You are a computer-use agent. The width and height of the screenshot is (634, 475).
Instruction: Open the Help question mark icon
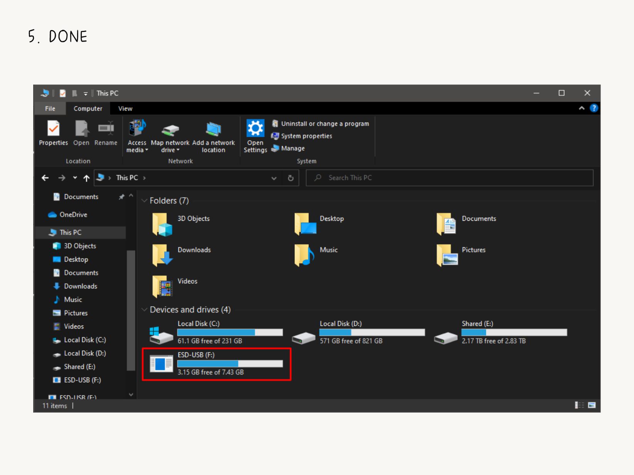click(594, 108)
